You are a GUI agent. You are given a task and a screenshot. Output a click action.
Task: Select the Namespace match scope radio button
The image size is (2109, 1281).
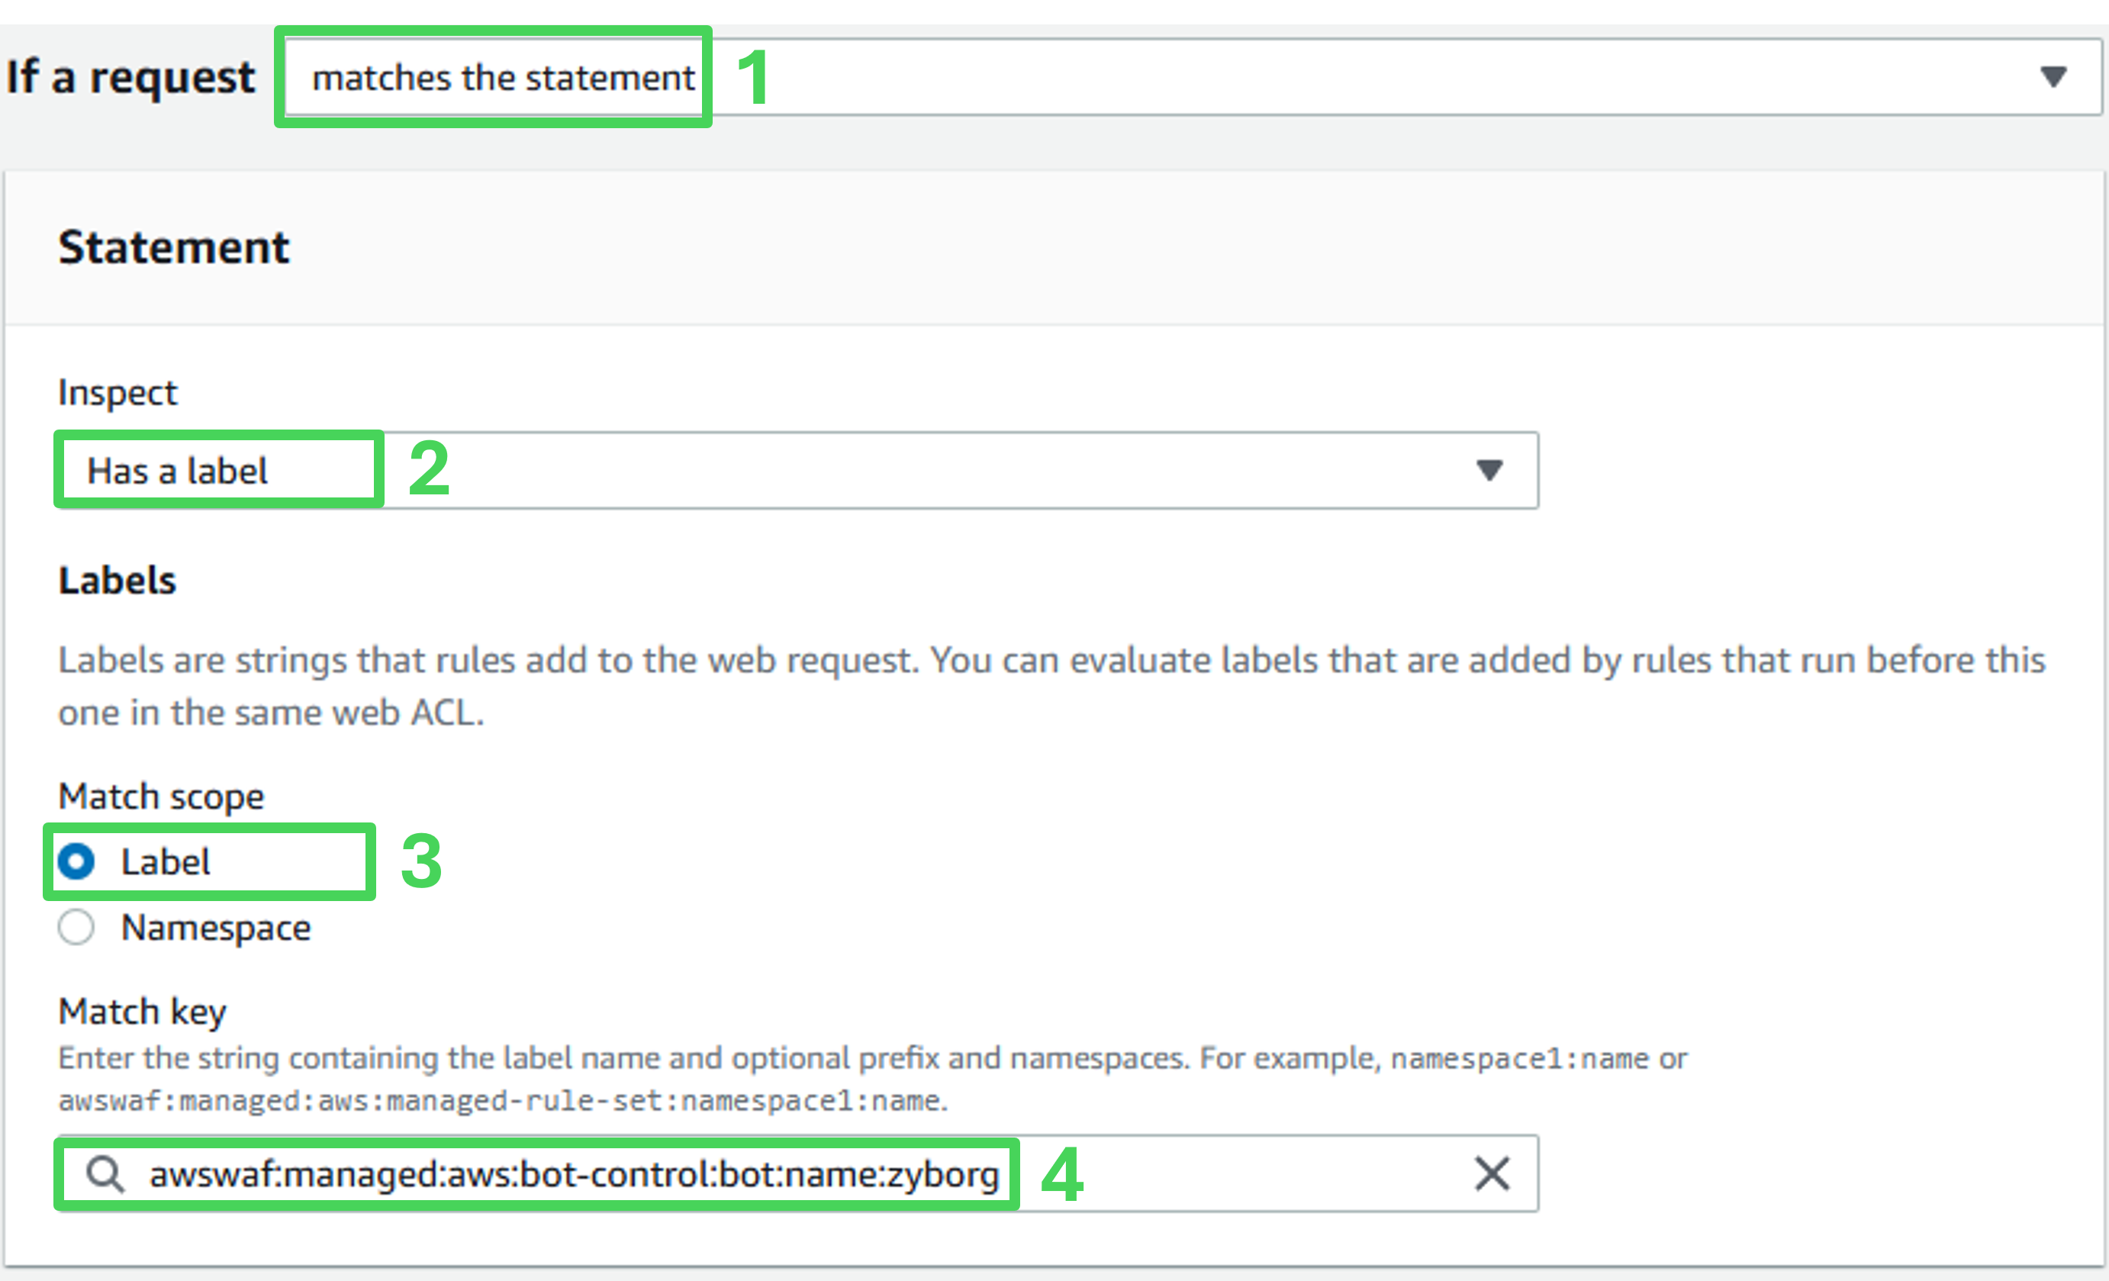coord(76,927)
